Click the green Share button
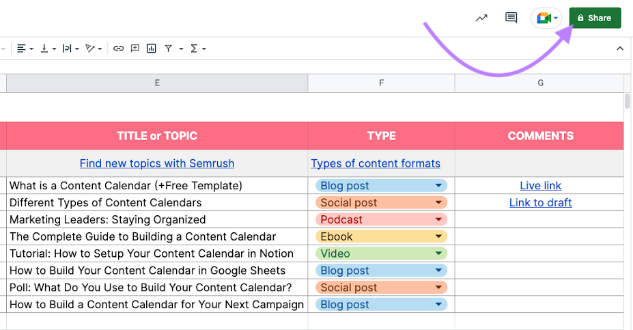This screenshot has width=633, height=330. coord(595,18)
